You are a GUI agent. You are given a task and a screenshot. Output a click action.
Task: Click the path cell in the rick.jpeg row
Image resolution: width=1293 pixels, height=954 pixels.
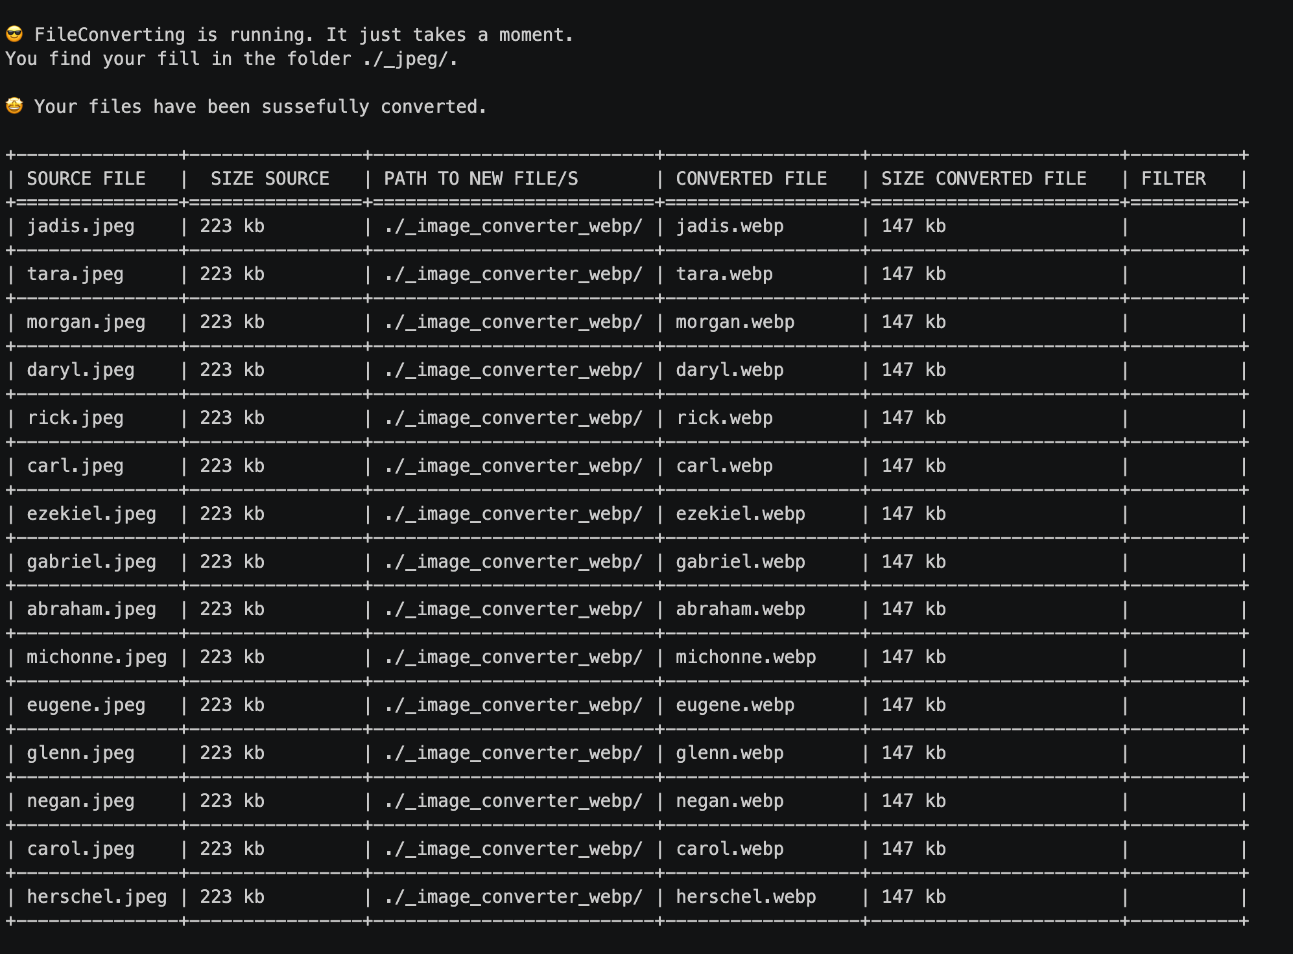point(514,418)
